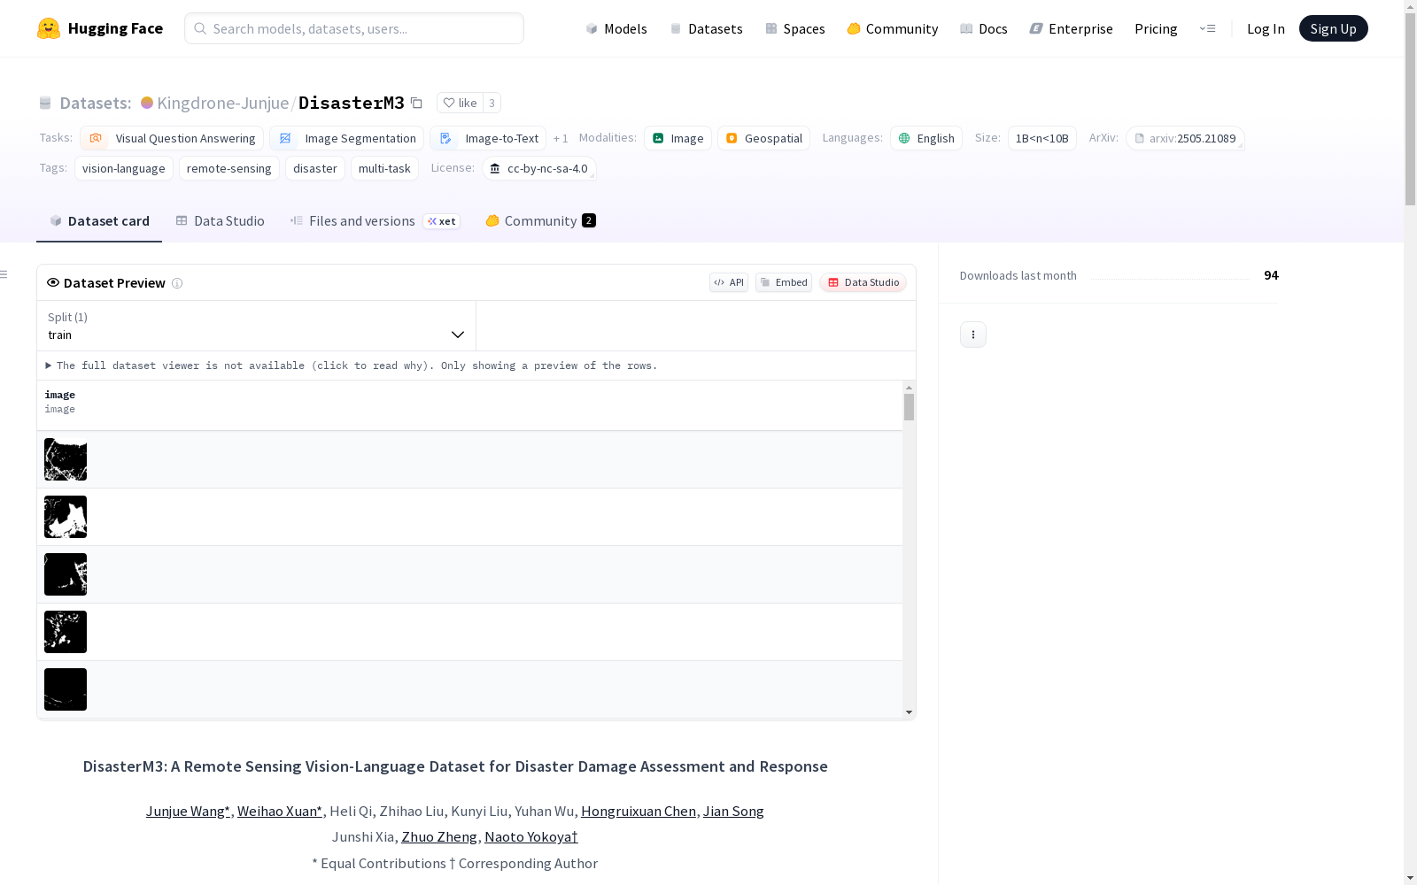Click the Datasets: breadcrumb link
This screenshot has height=885, width=1417.
click(95, 103)
